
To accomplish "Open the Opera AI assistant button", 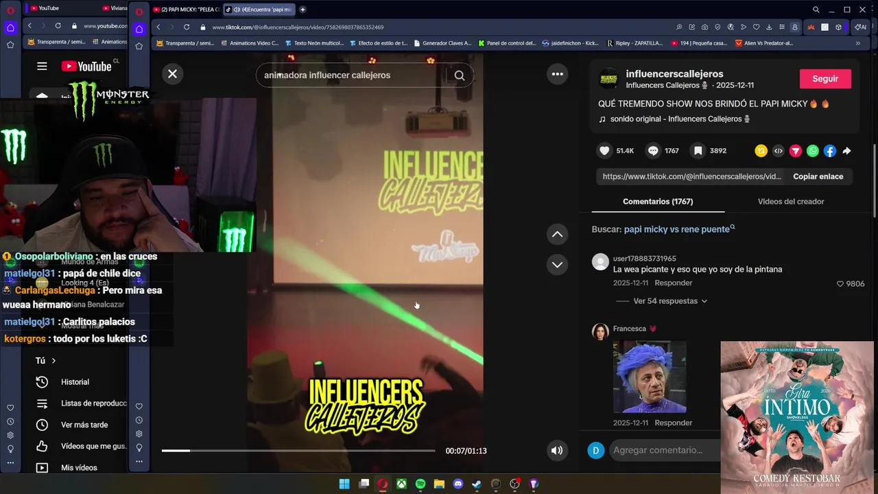I will [860, 27].
